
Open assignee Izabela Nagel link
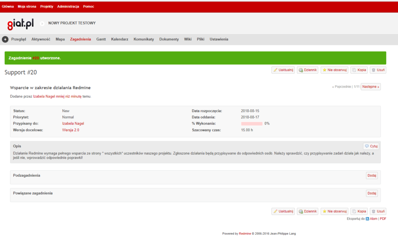(x=73, y=124)
